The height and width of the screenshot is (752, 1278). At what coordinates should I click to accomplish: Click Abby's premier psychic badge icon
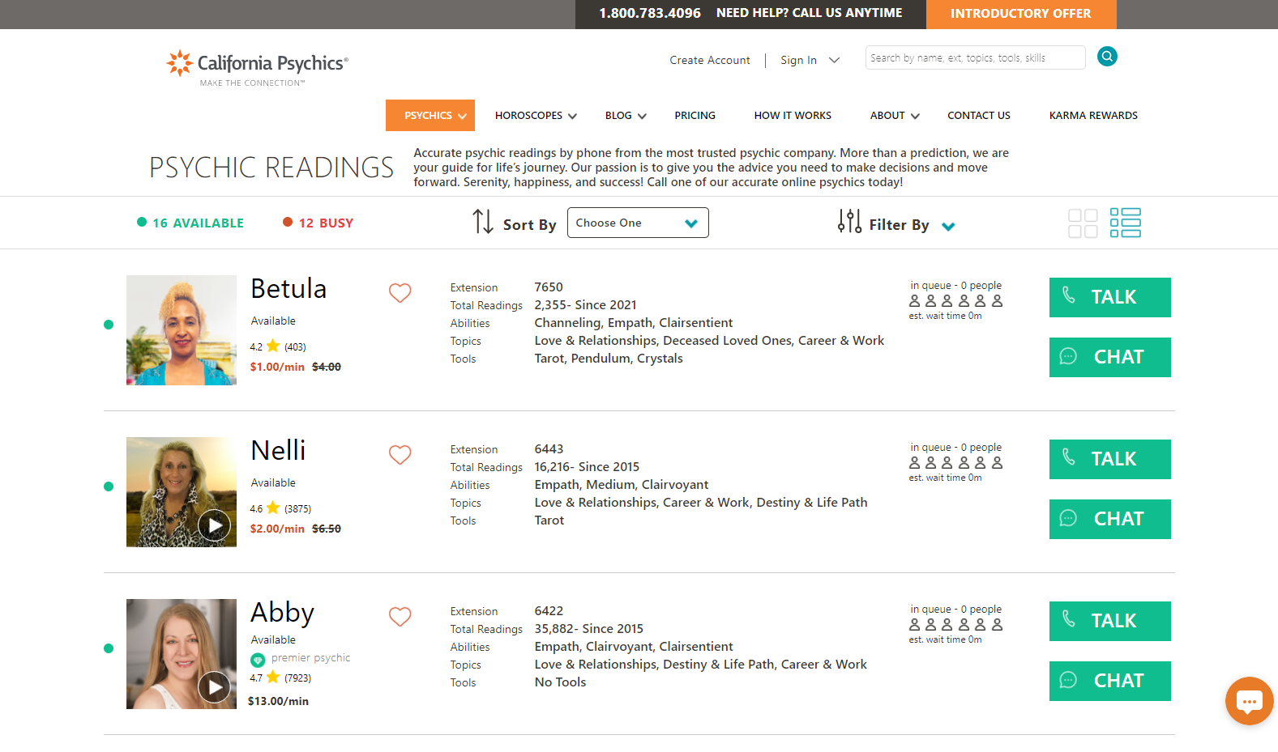coord(258,660)
